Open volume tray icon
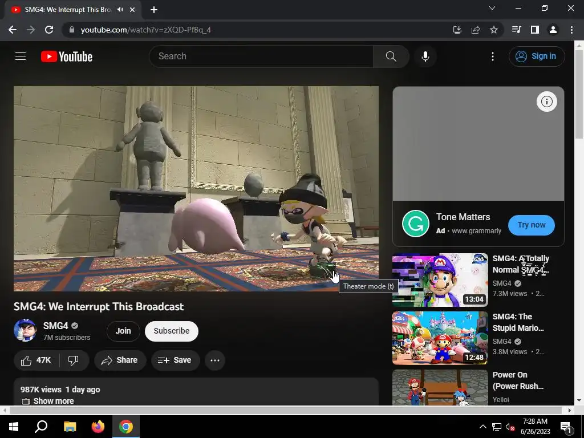The image size is (584, 438). click(x=510, y=427)
